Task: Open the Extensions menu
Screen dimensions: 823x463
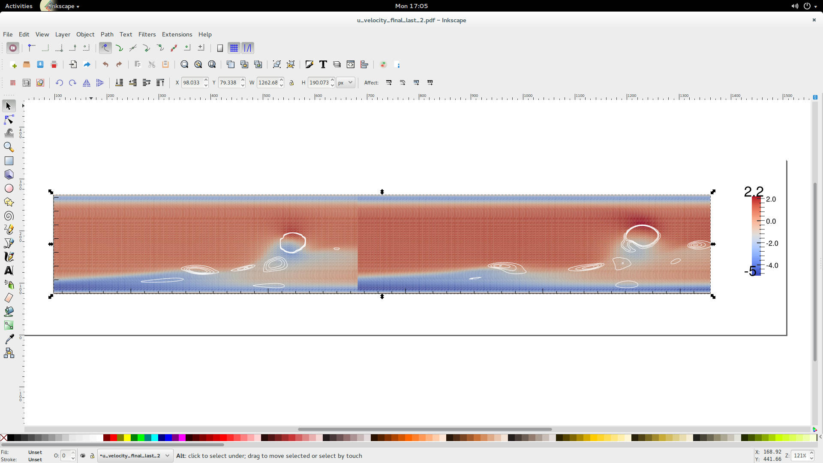Action: tap(177, 34)
